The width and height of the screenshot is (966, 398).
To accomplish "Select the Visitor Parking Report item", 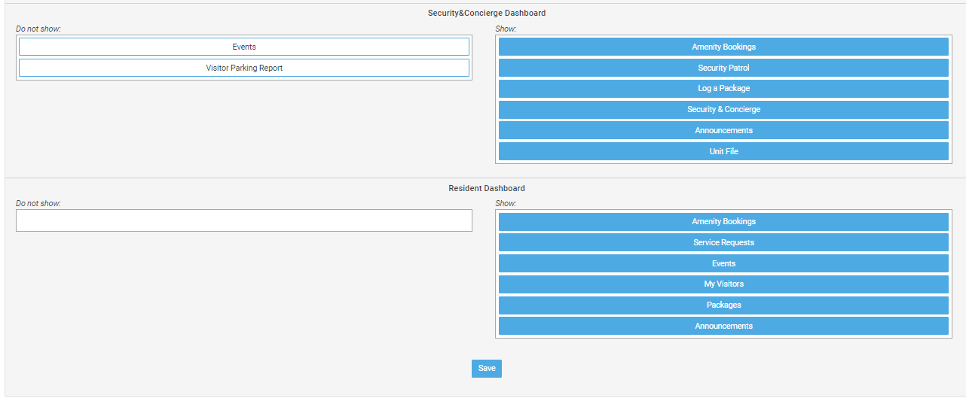I will pyautogui.click(x=244, y=68).
